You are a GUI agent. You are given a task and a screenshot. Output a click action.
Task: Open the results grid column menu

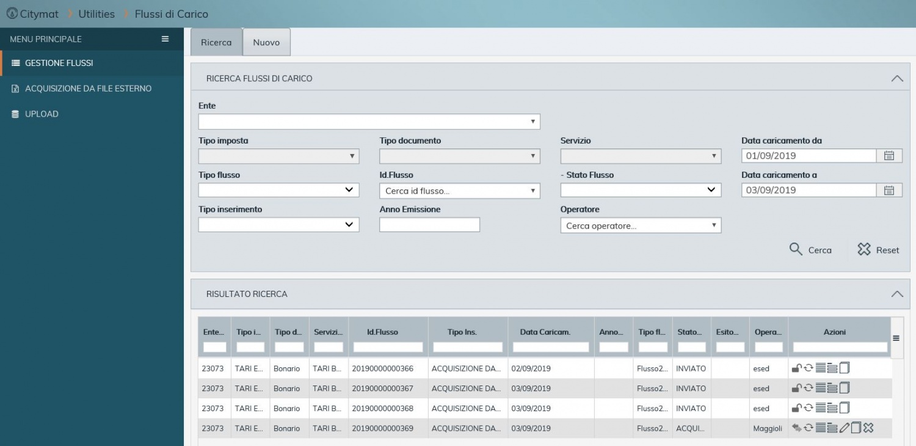pyautogui.click(x=896, y=338)
